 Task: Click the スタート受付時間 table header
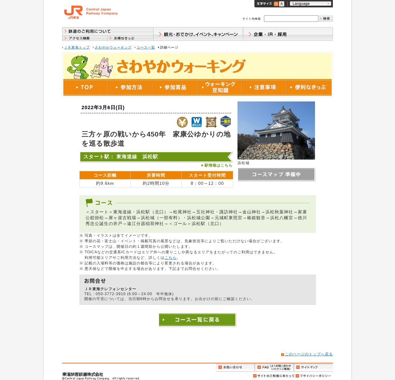pos(207,175)
